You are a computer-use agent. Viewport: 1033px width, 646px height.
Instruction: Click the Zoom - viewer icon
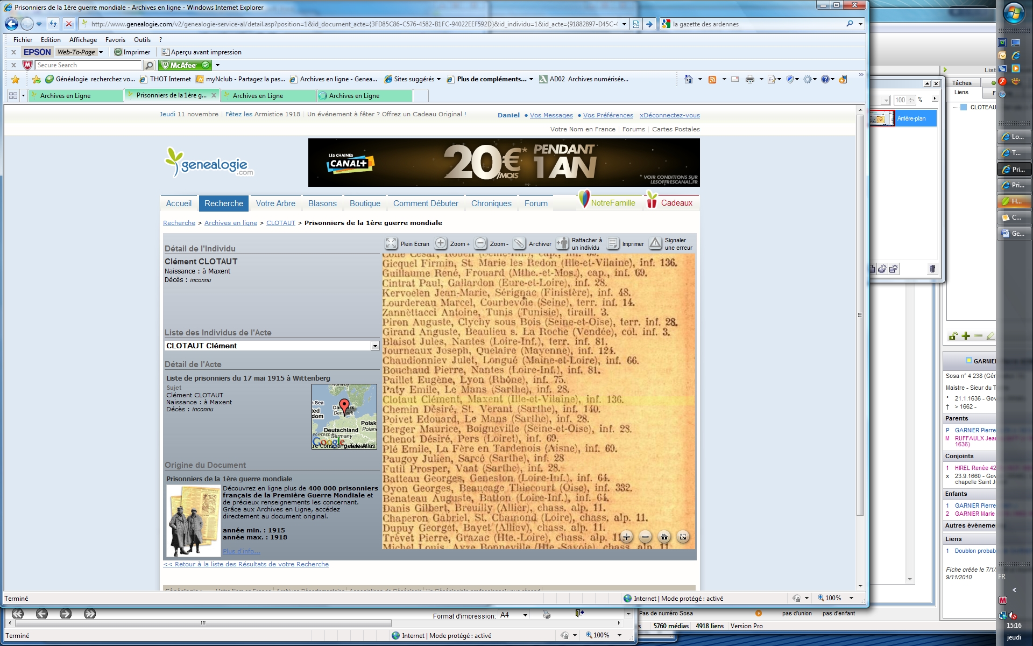(480, 243)
